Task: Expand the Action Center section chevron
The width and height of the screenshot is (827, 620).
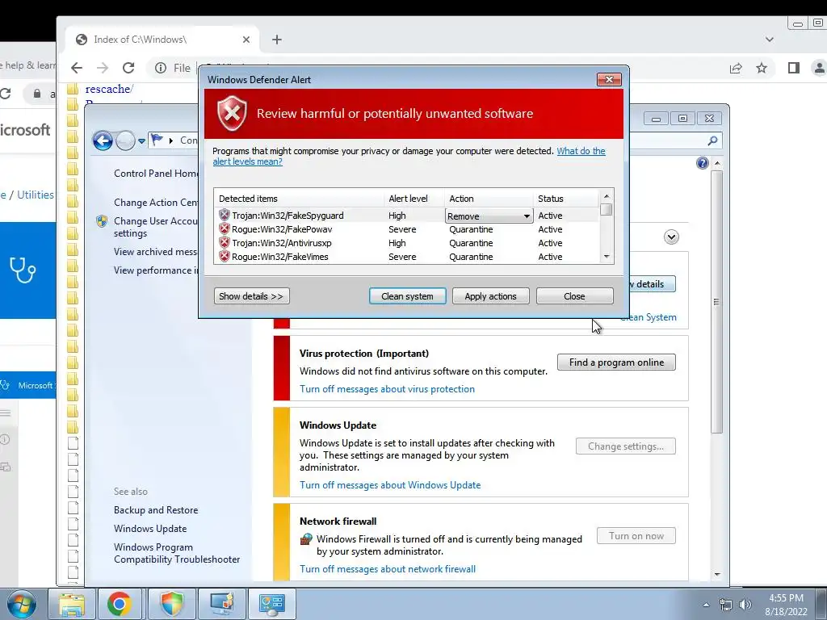Action: [x=671, y=237]
